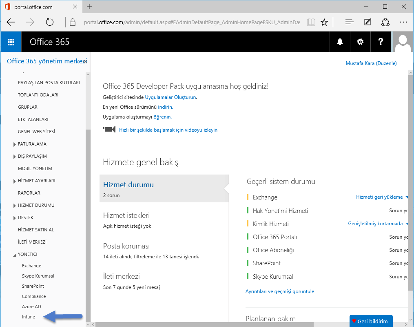
Task: Open the notifications bell
Action: (x=340, y=42)
